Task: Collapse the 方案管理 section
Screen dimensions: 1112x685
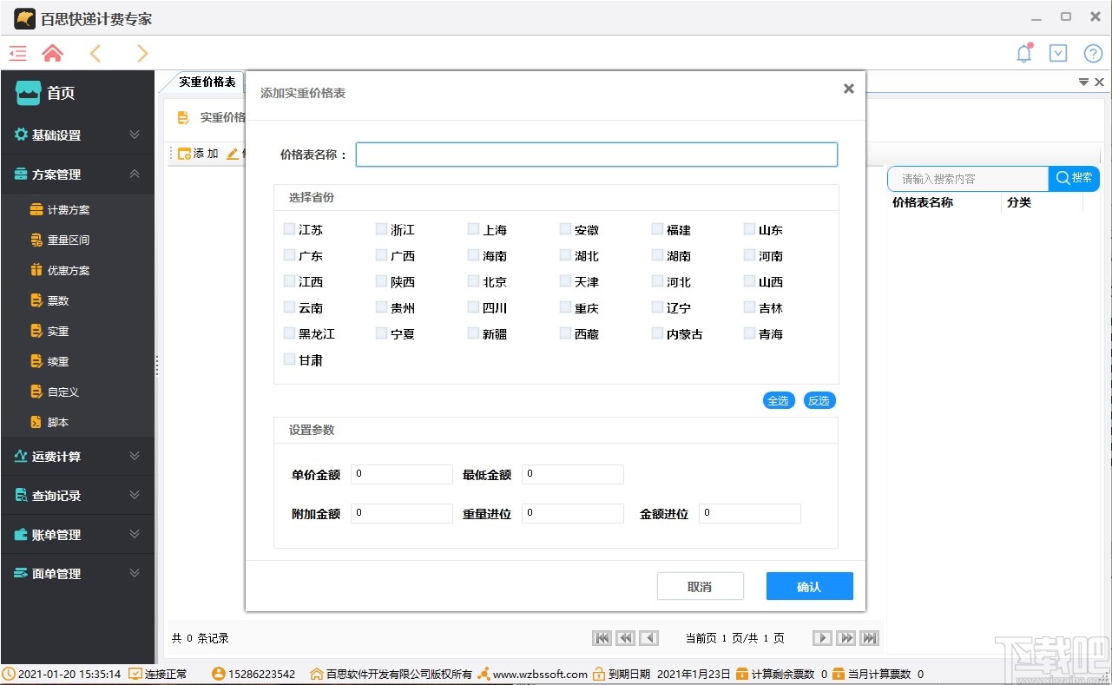Action: tap(78, 174)
